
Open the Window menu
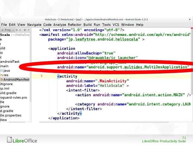128,25
